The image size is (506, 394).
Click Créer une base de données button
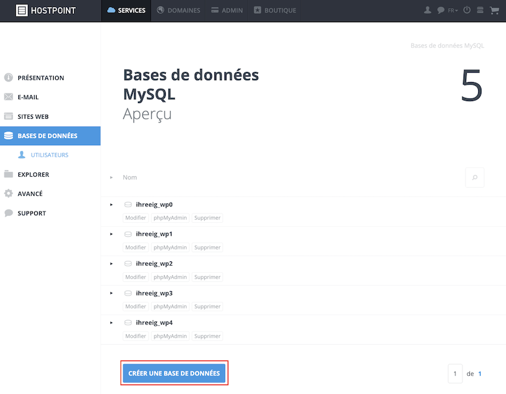click(x=174, y=373)
